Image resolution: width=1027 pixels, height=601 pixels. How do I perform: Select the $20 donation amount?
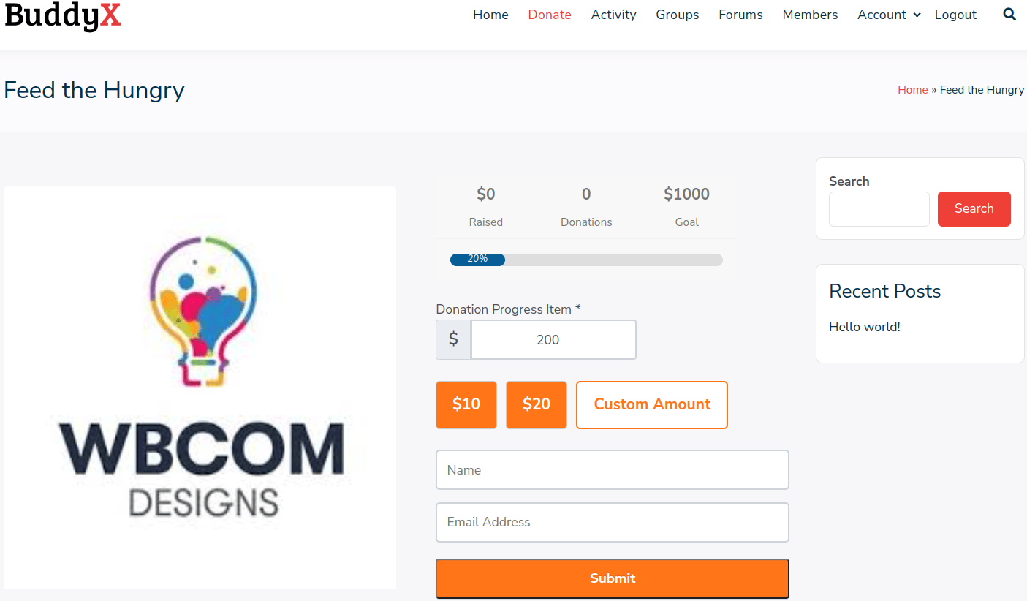tap(537, 404)
